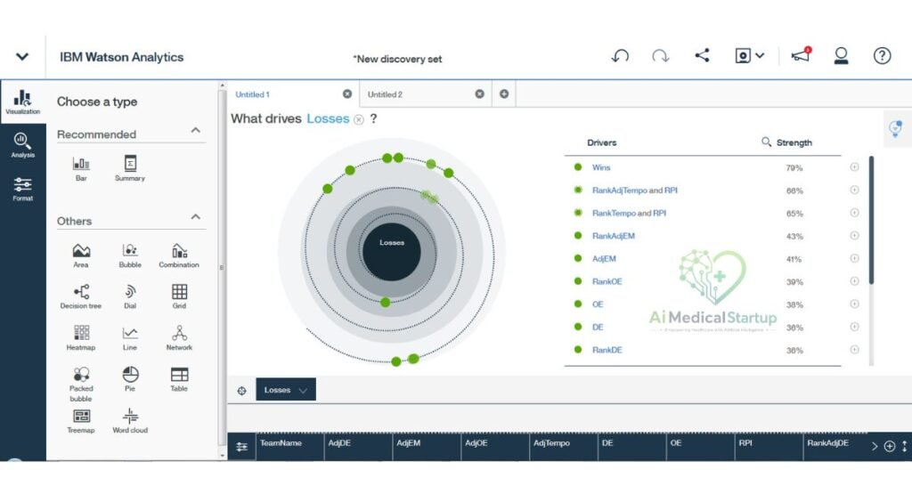The image size is (912, 494).
Task: Open the RankAdjTempo and RPI driver
Action: click(x=634, y=190)
